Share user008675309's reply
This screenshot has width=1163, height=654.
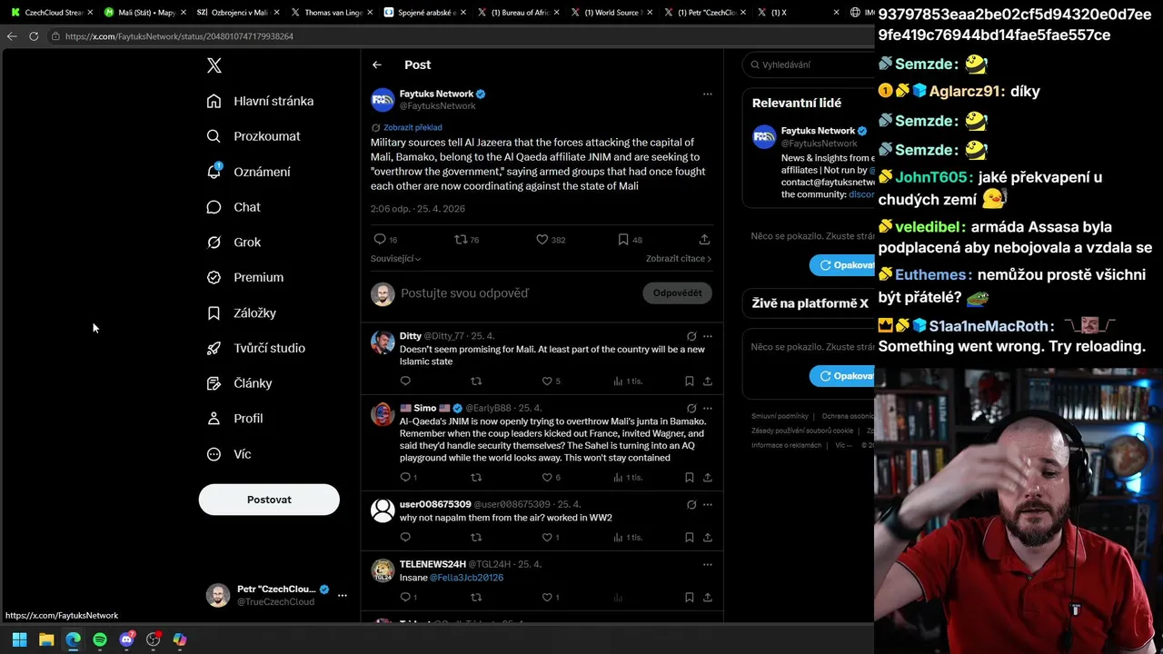tap(707, 537)
